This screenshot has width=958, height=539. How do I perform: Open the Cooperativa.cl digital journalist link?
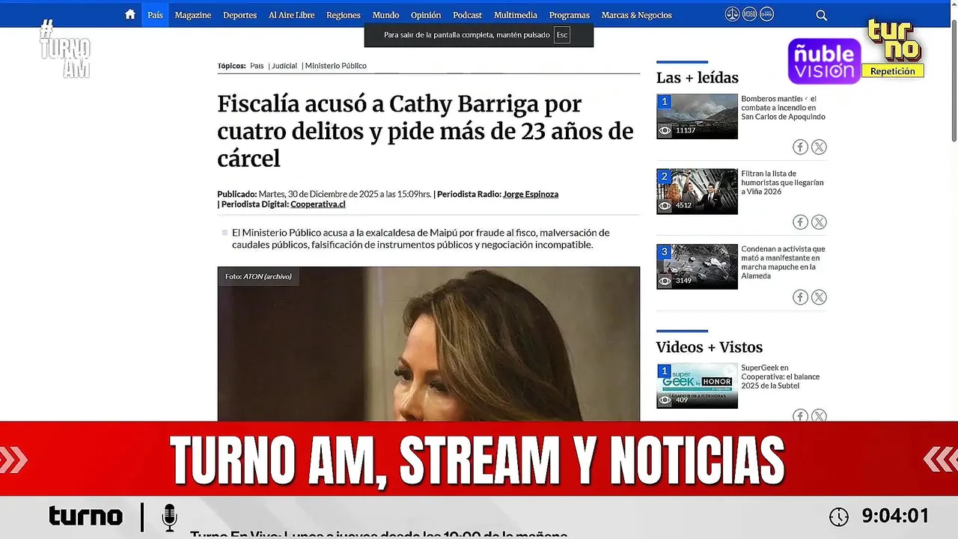coord(318,204)
